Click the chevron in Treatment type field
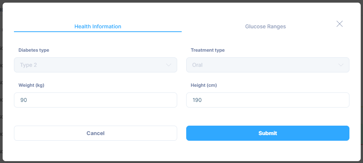 (341, 65)
